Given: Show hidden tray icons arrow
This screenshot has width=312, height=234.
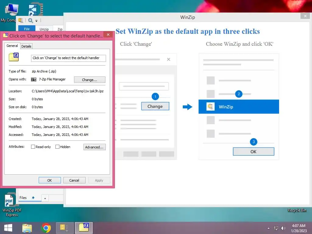Looking at the screenshot, I should [x=269, y=228].
